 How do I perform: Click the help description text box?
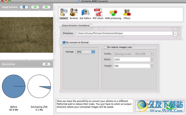pyautogui.click(x=94, y=106)
